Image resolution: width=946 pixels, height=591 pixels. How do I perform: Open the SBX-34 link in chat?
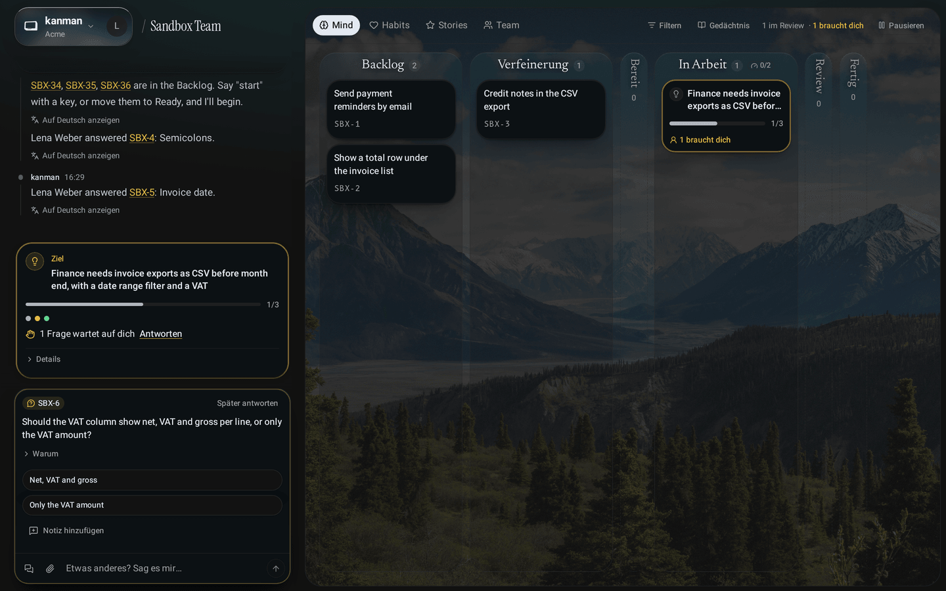(46, 85)
